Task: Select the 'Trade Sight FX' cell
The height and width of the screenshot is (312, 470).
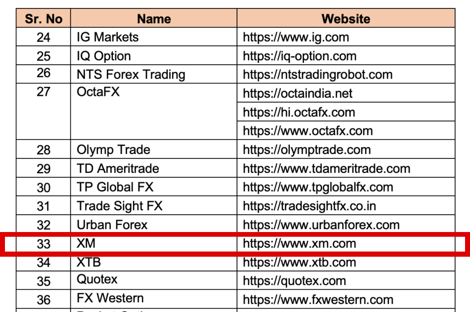Action: point(154,206)
